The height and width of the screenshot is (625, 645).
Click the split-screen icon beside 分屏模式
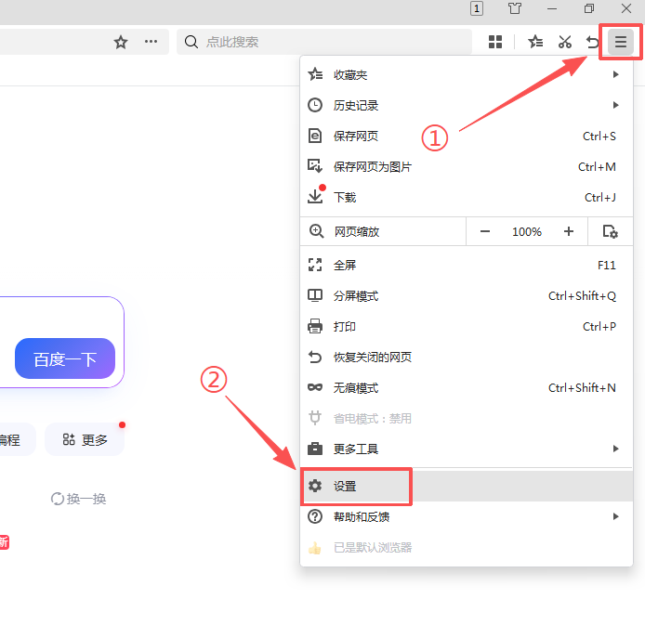(315, 295)
